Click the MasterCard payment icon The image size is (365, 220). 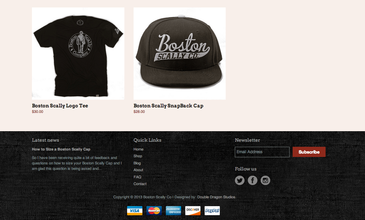[x=154, y=211]
